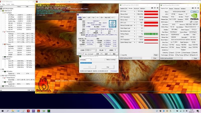The image size is (201, 113).
Task: Click the threads input field in CPU Burner
Action: click(x=89, y=60)
